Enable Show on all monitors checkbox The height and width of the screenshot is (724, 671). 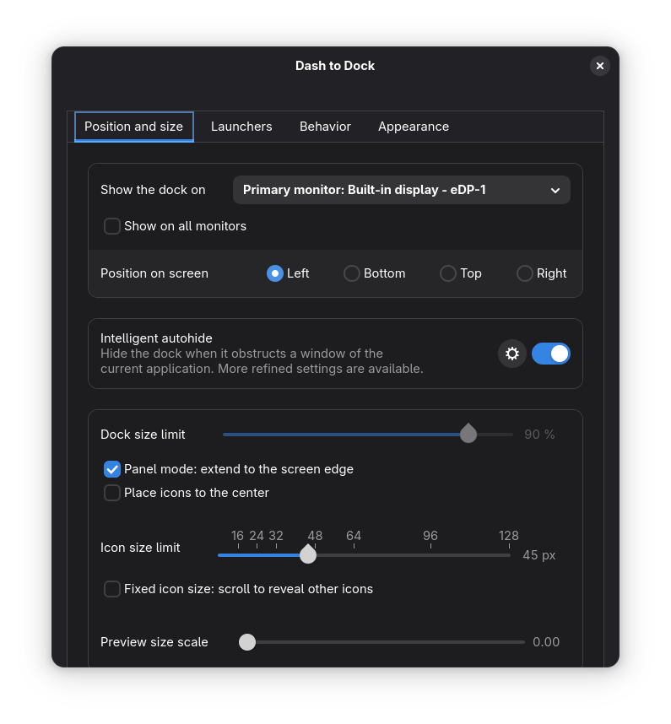tap(112, 226)
